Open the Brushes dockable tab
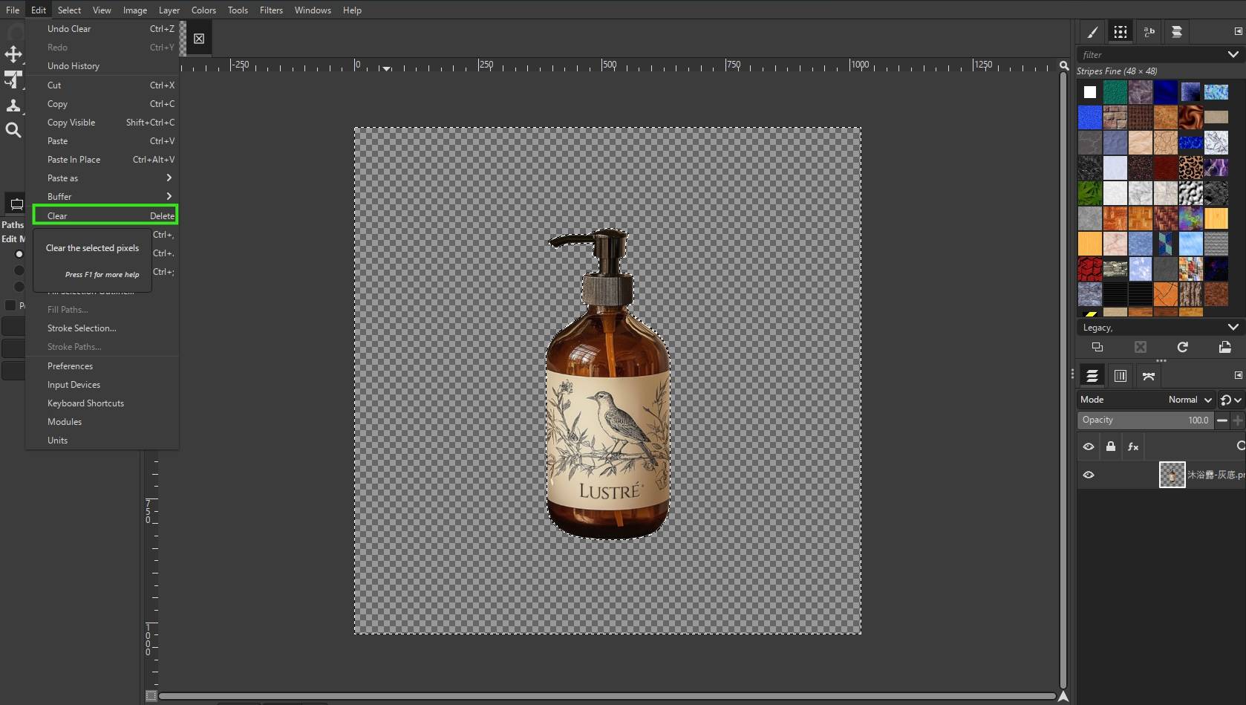Viewport: 1246px width, 705px height. pos(1092,32)
